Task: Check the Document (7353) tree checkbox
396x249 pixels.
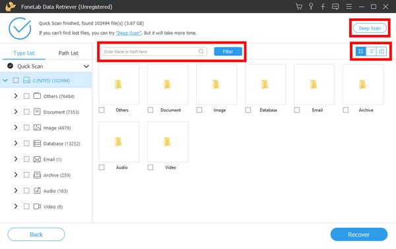Action: point(26,111)
